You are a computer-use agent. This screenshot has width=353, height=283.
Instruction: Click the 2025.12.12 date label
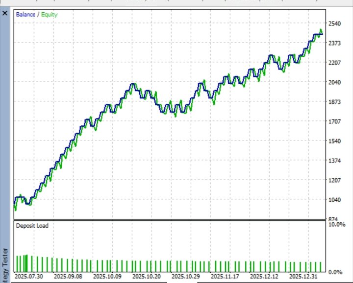264,276
